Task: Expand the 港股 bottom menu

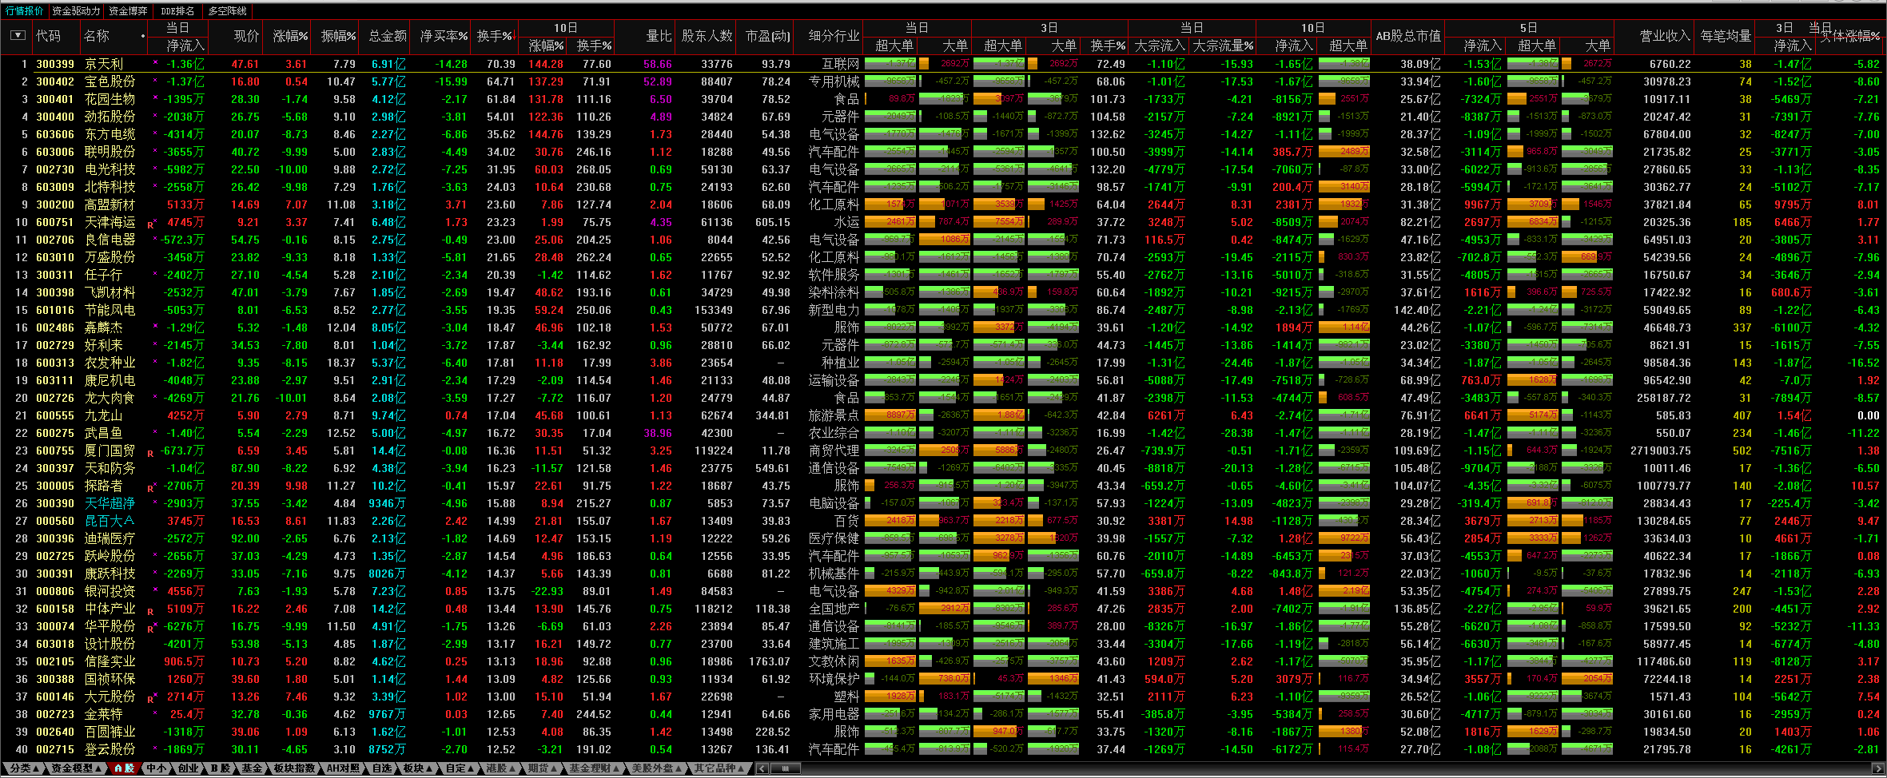Action: coord(500,768)
